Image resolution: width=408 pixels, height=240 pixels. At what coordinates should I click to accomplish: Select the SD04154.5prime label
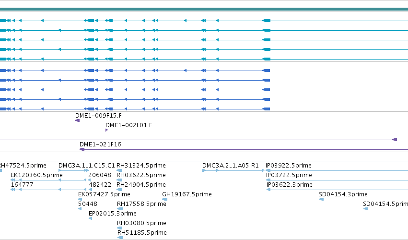point(385,204)
